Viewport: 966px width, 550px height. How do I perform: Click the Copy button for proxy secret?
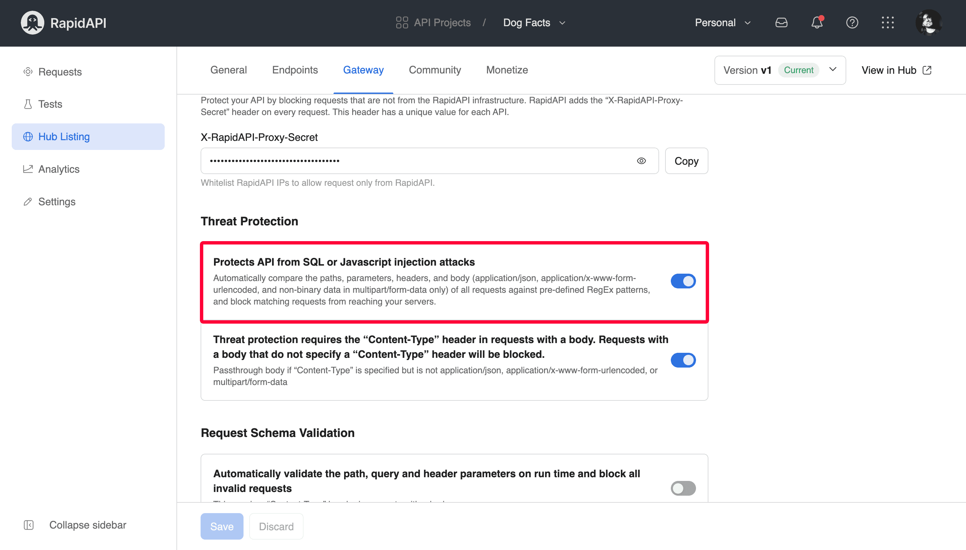pyautogui.click(x=686, y=161)
